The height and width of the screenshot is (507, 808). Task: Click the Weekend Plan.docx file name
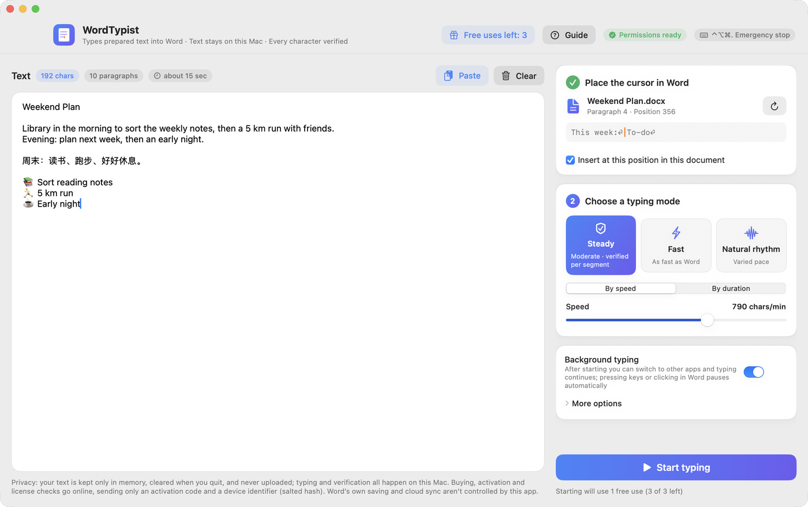(626, 101)
